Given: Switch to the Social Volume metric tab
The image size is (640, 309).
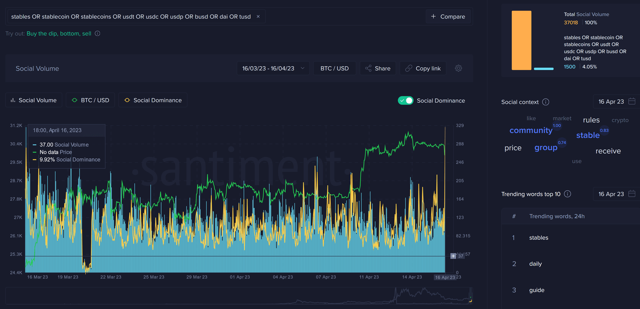Looking at the screenshot, I should pos(33,100).
